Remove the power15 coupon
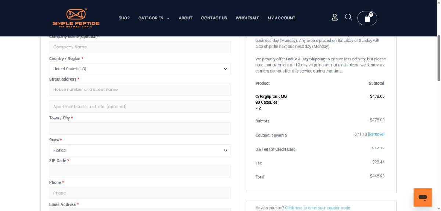 (376, 134)
